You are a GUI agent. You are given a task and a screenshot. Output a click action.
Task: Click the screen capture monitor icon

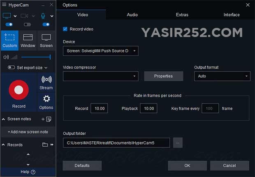point(7,16)
